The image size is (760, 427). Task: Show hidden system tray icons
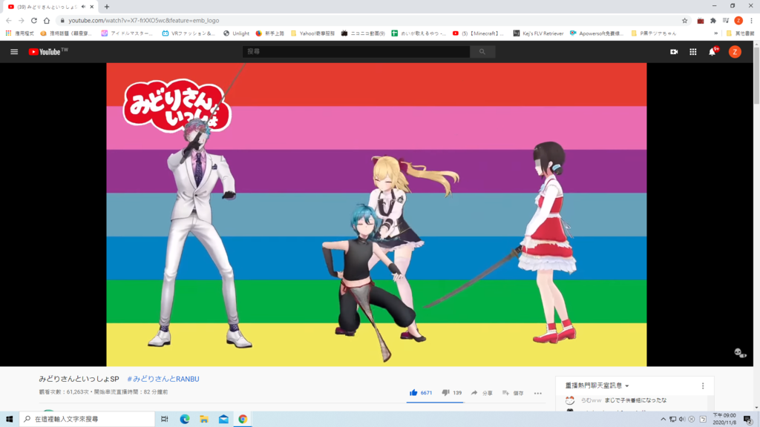(663, 419)
